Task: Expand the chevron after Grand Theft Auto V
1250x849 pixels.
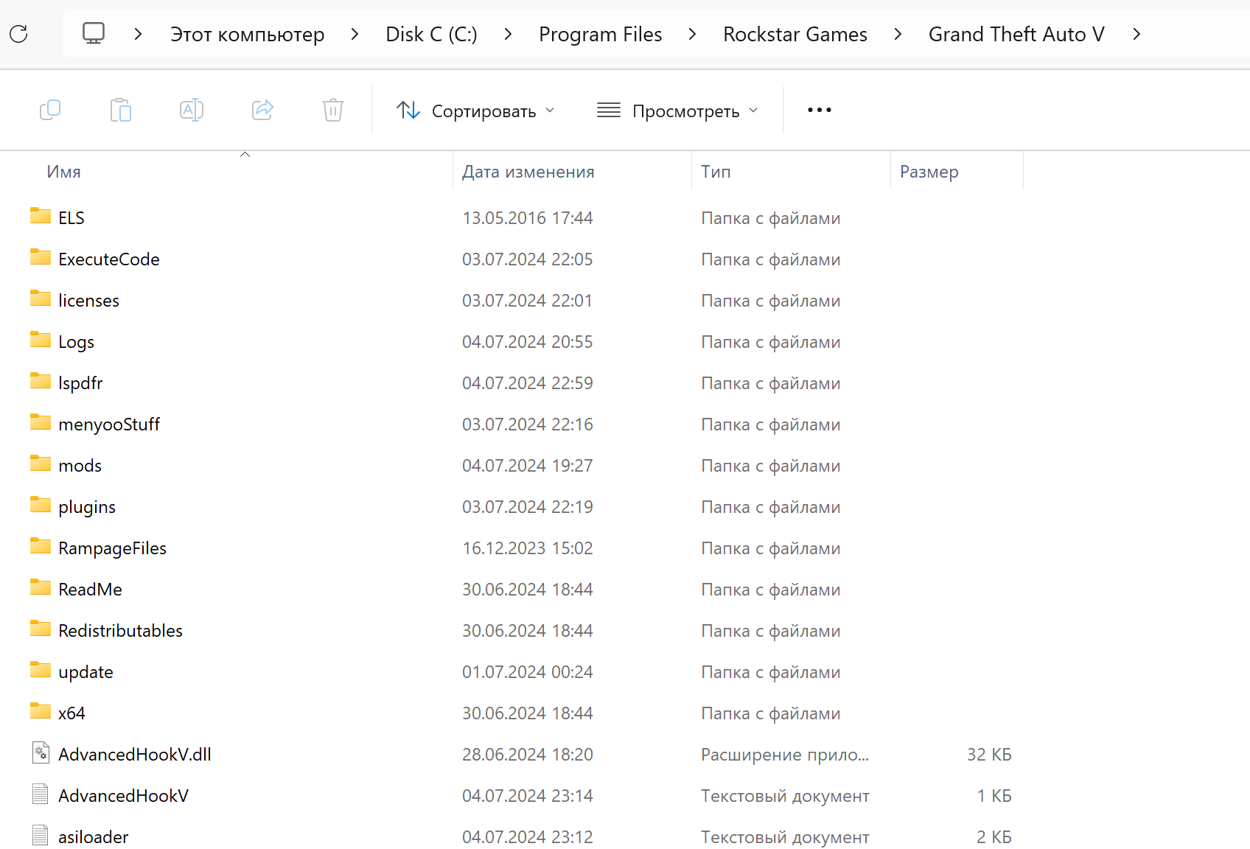Action: 1136,35
